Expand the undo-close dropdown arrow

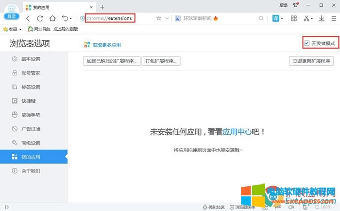71,19
